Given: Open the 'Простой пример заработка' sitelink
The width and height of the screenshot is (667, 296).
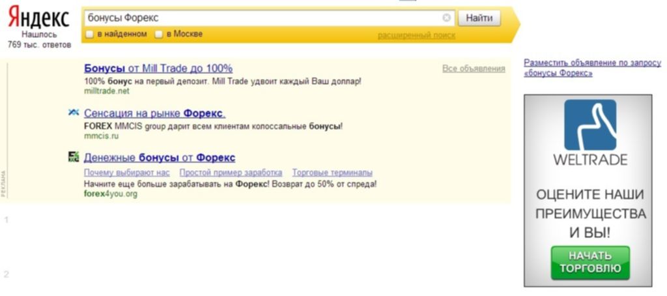Looking at the screenshot, I should [x=231, y=173].
